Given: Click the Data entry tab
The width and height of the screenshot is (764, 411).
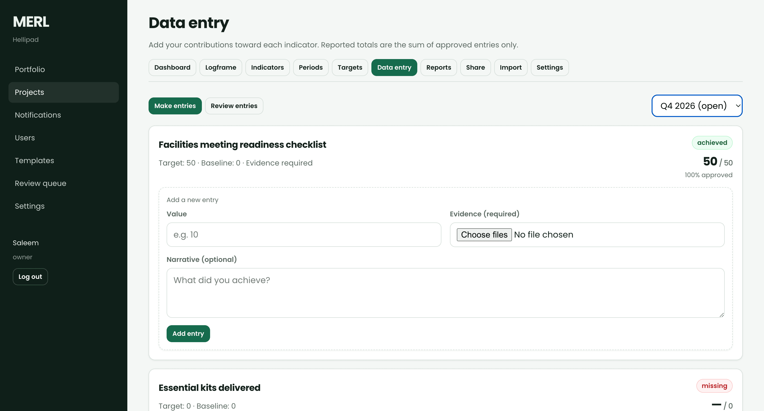Looking at the screenshot, I should (x=394, y=68).
